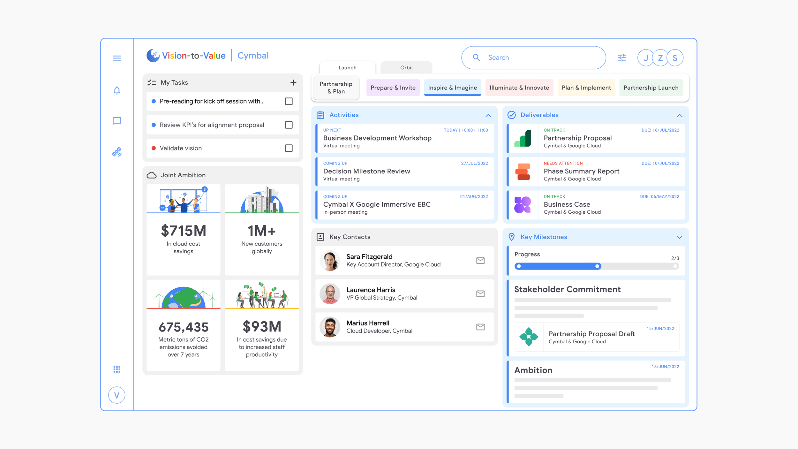Open the chat messages icon

(x=117, y=121)
